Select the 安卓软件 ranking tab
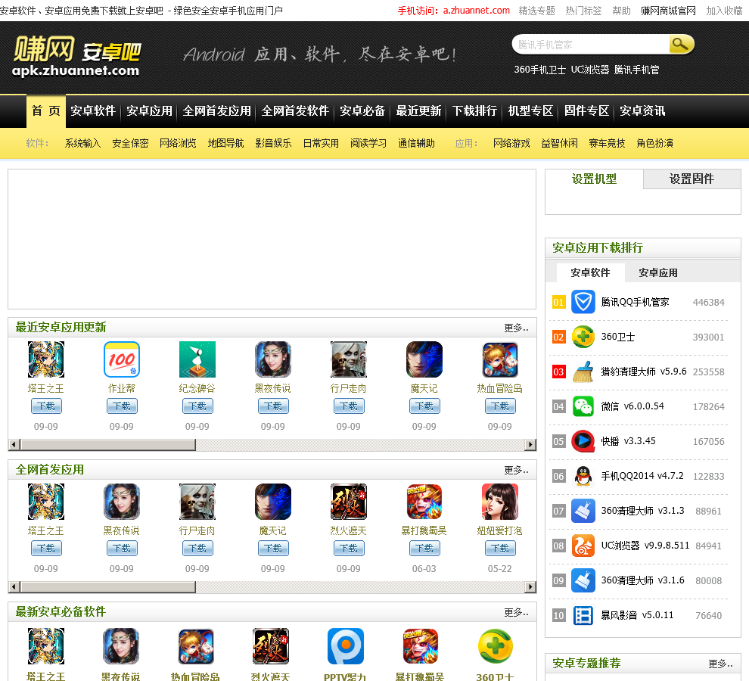 point(590,272)
